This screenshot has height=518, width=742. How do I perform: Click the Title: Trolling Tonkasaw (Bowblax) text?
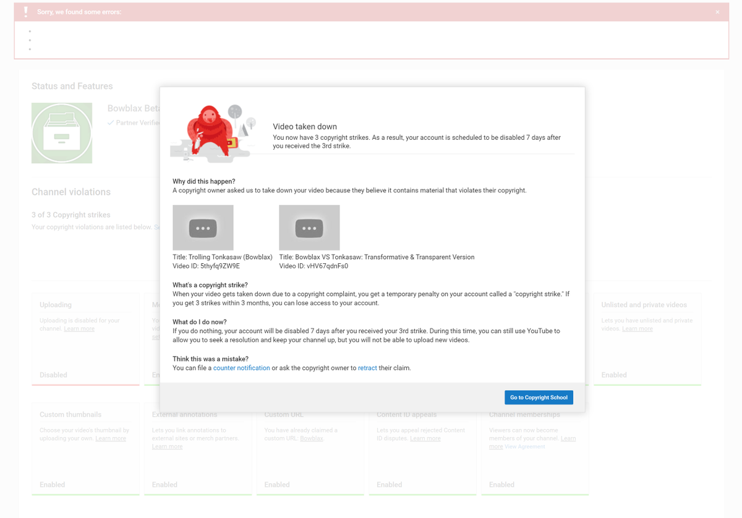(x=223, y=257)
